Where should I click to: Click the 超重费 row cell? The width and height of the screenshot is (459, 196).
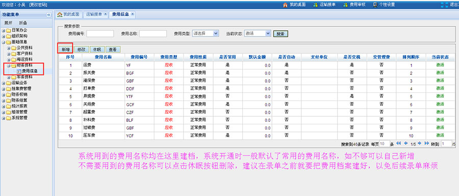pos(104,112)
